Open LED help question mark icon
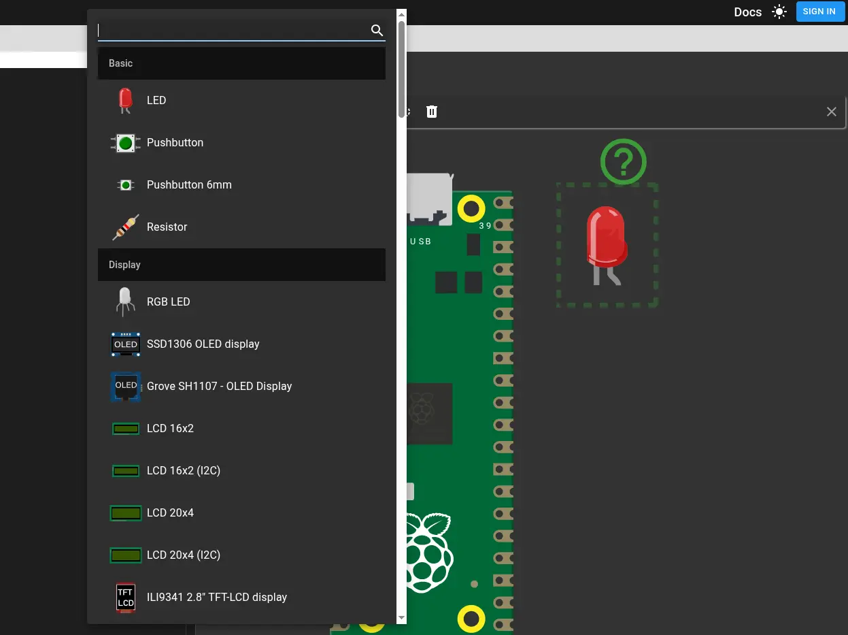The image size is (848, 635). pos(624,162)
